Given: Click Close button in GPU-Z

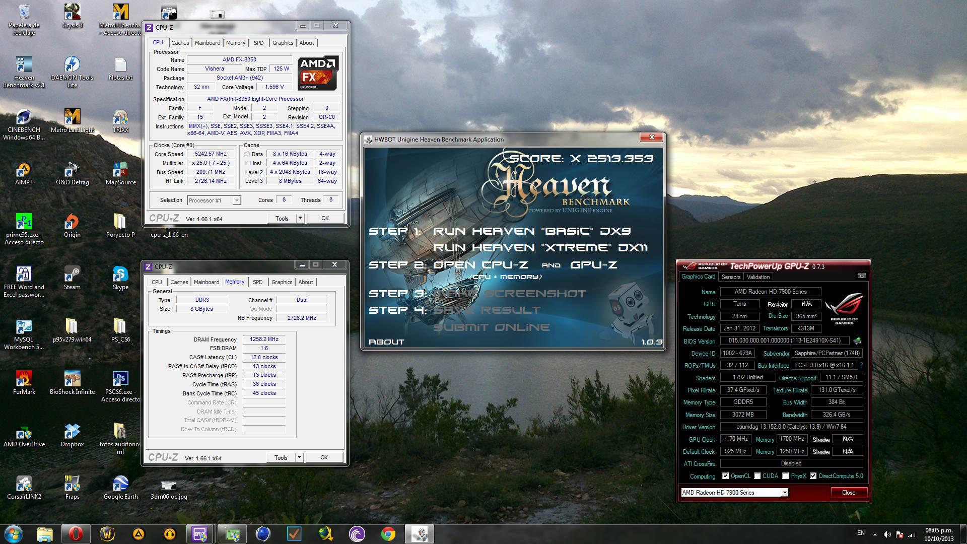Looking at the screenshot, I should pyautogui.click(x=849, y=493).
